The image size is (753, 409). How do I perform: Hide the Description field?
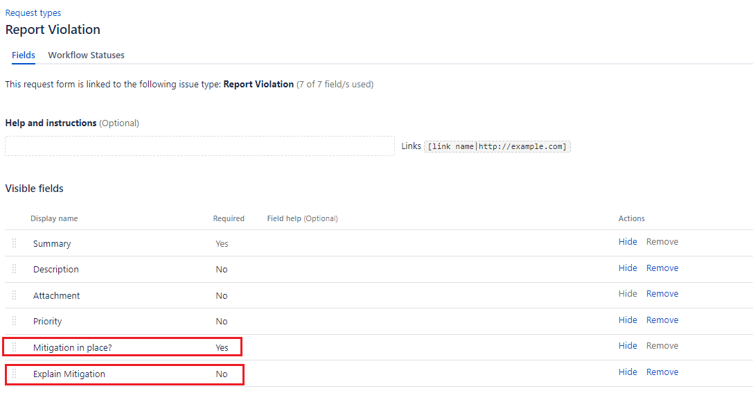[x=628, y=268]
